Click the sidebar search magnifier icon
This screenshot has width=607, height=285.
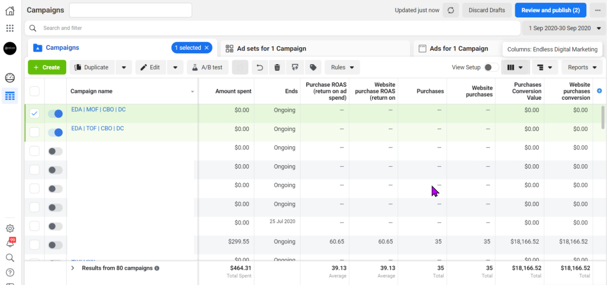click(10, 258)
